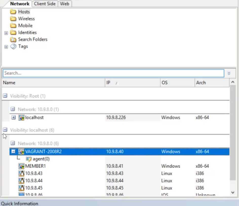Select the MEMBER1 Windows host icon
239x206 pixels.
[21, 166]
